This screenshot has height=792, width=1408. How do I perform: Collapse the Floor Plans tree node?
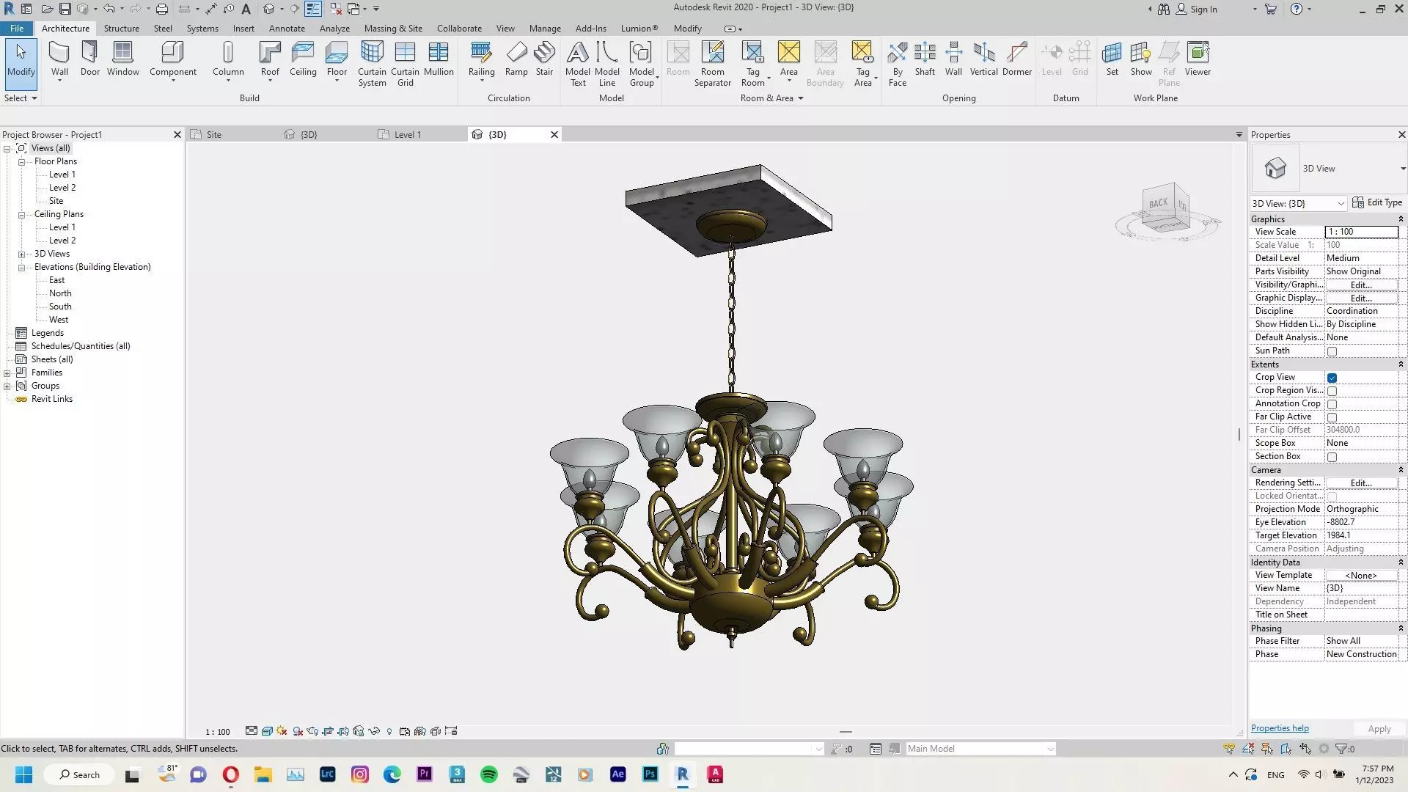tap(22, 162)
